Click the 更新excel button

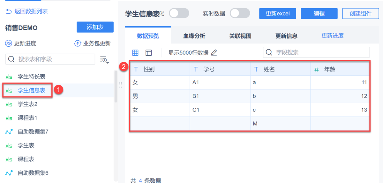278,14
